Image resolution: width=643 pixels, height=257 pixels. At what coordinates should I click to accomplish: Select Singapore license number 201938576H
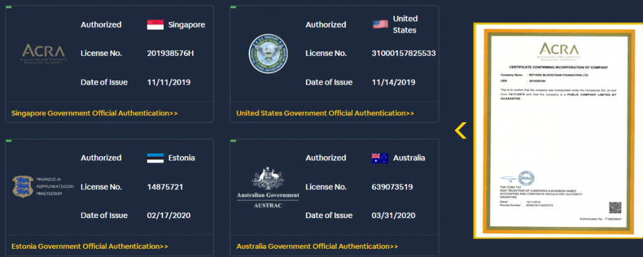170,53
